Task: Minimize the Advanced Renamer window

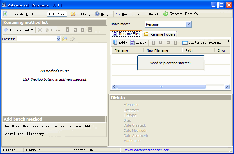Action: (214, 5)
